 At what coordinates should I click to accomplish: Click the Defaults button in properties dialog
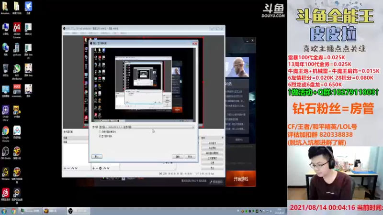pos(97,157)
